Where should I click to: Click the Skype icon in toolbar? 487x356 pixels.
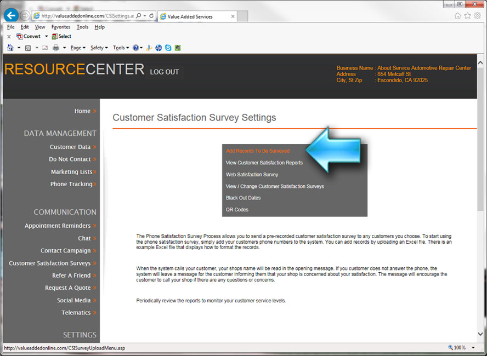pyautogui.click(x=168, y=48)
